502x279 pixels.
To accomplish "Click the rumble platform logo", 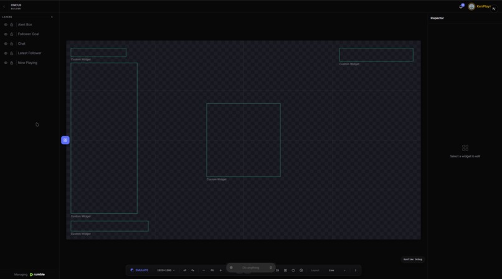I will (x=37, y=275).
